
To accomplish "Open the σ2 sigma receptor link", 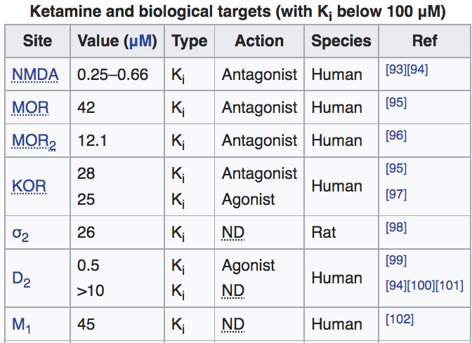I will point(21,232).
